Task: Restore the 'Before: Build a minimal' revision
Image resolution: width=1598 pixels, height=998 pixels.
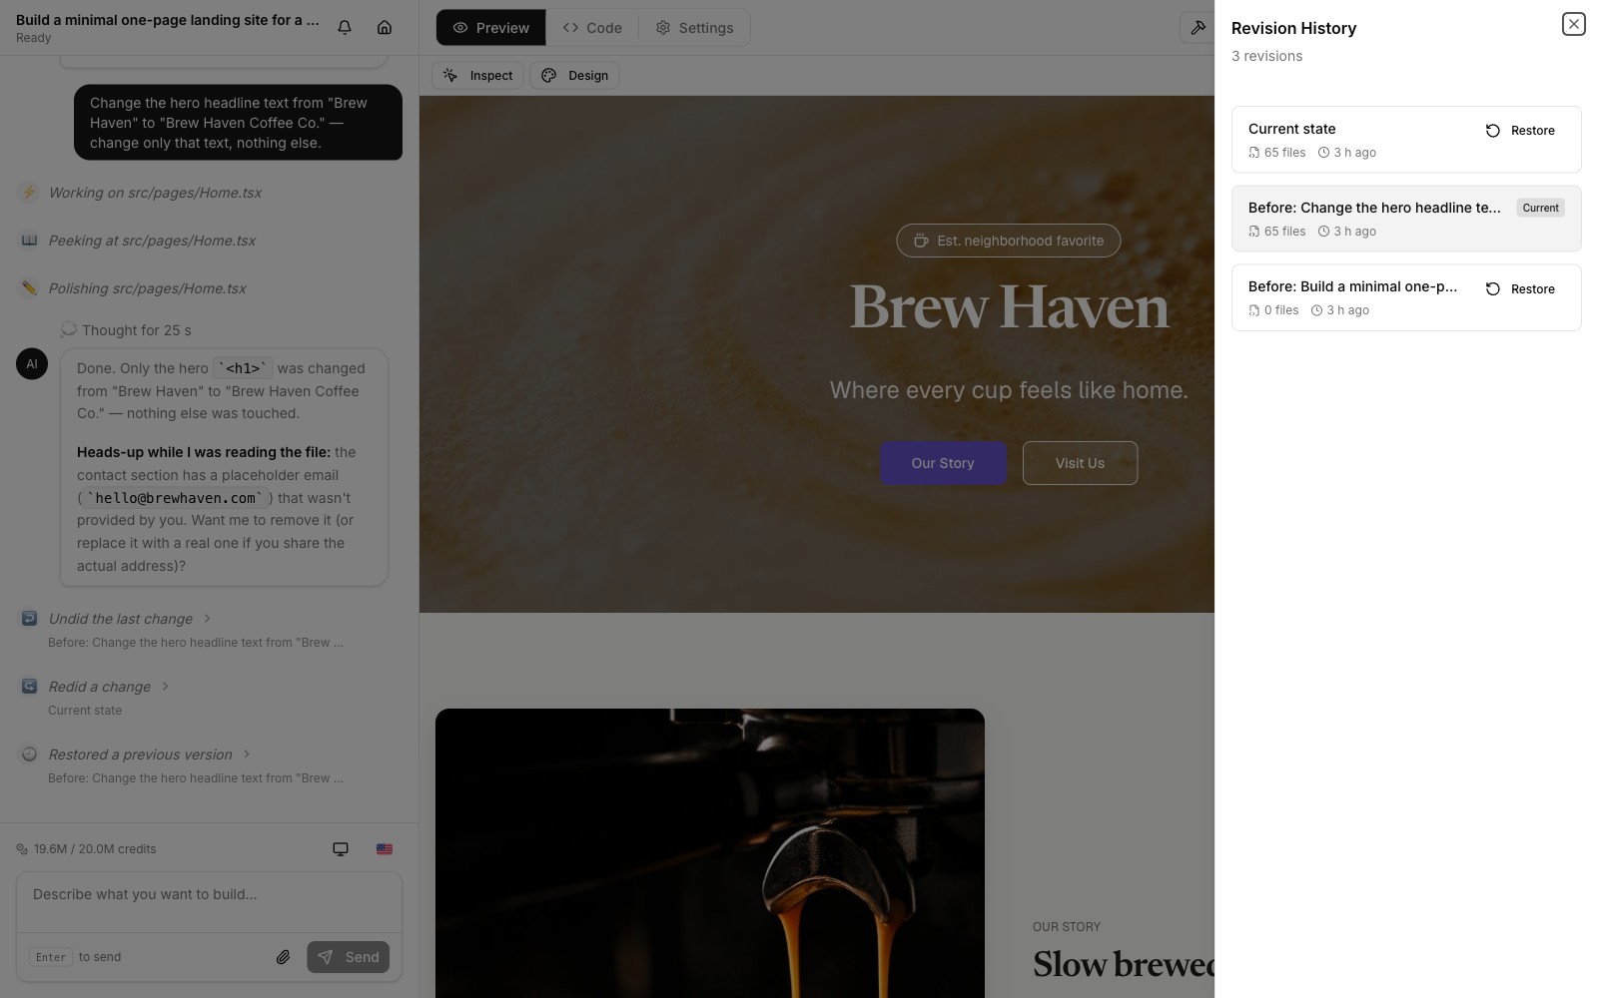Action: [1520, 289]
